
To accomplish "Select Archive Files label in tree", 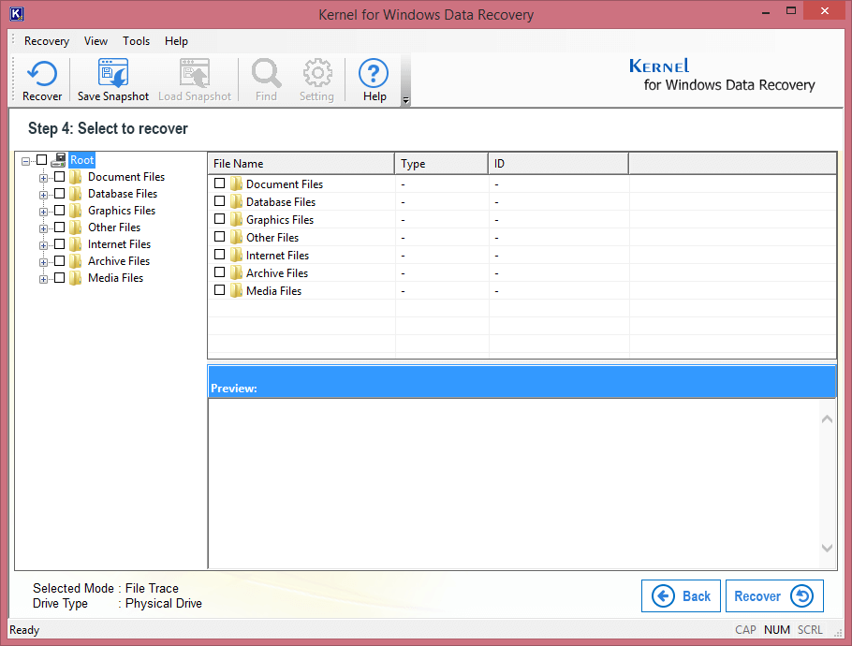I will (119, 261).
